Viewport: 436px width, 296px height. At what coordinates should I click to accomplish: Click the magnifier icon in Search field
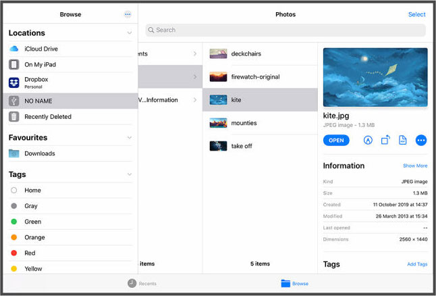coord(151,30)
